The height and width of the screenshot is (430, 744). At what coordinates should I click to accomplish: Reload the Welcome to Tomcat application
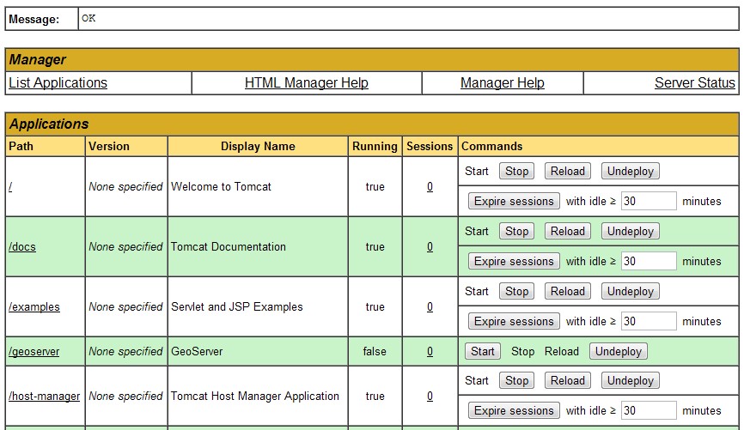click(568, 171)
